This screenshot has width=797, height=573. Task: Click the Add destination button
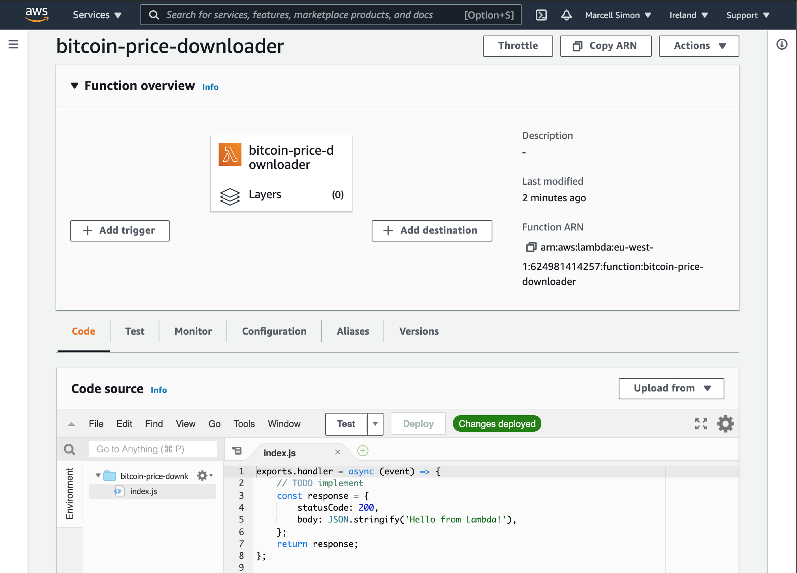[x=431, y=230]
